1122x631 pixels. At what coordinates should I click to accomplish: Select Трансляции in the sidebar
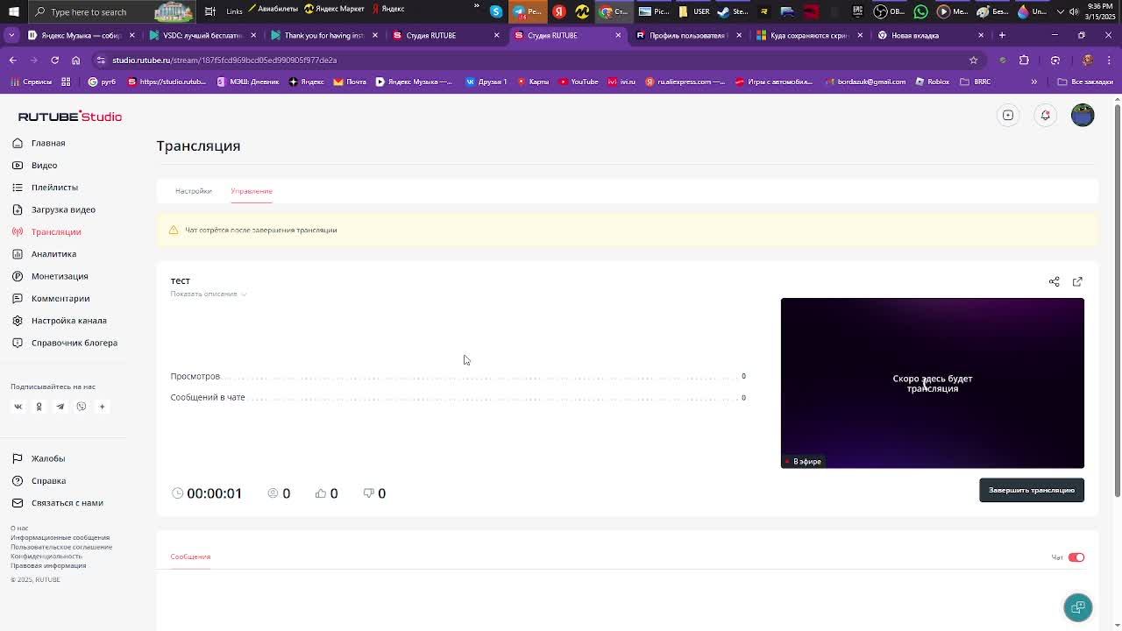[55, 231]
